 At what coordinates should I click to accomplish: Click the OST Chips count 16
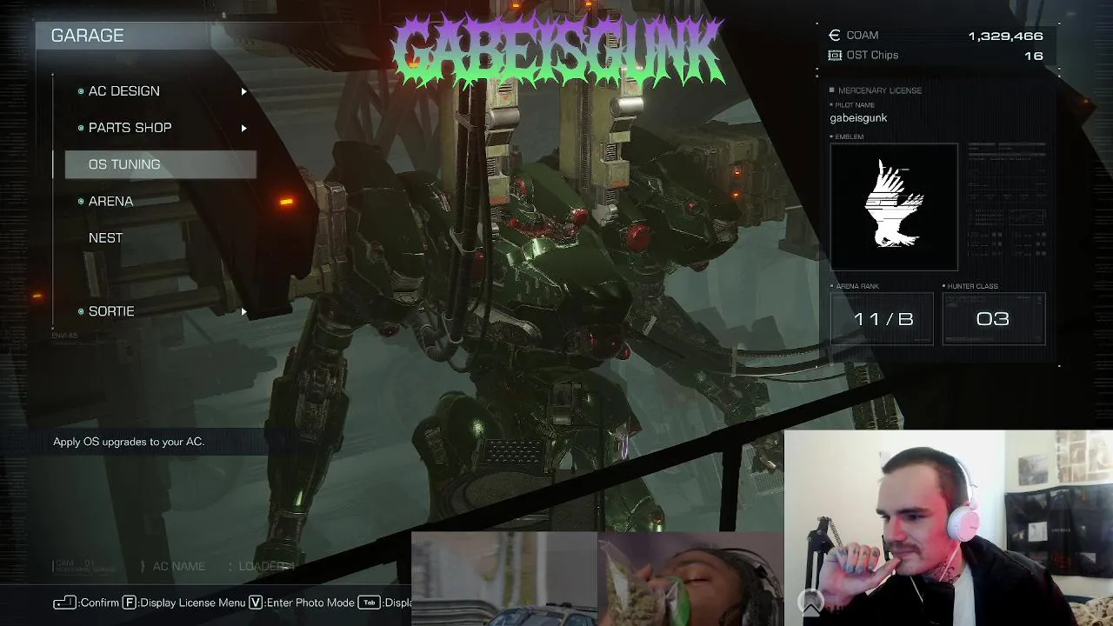(x=1033, y=56)
